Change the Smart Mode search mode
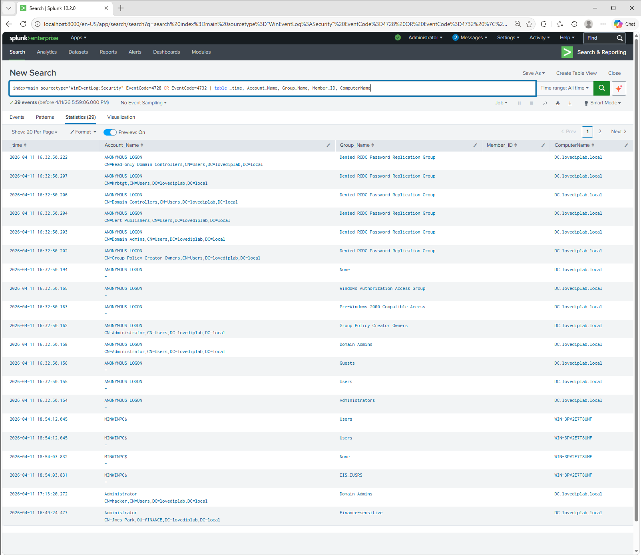Screen dimensions: 641x555 click(x=603, y=103)
